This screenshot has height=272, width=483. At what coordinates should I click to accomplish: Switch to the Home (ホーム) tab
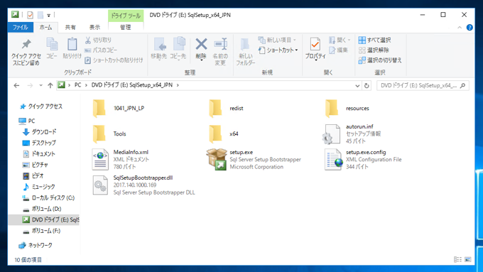tap(45, 27)
